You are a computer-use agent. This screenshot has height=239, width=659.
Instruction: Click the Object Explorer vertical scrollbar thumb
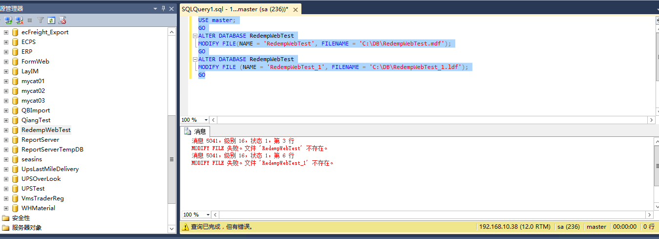point(171,159)
